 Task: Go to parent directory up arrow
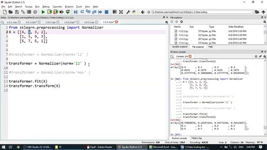tap(263, 12)
